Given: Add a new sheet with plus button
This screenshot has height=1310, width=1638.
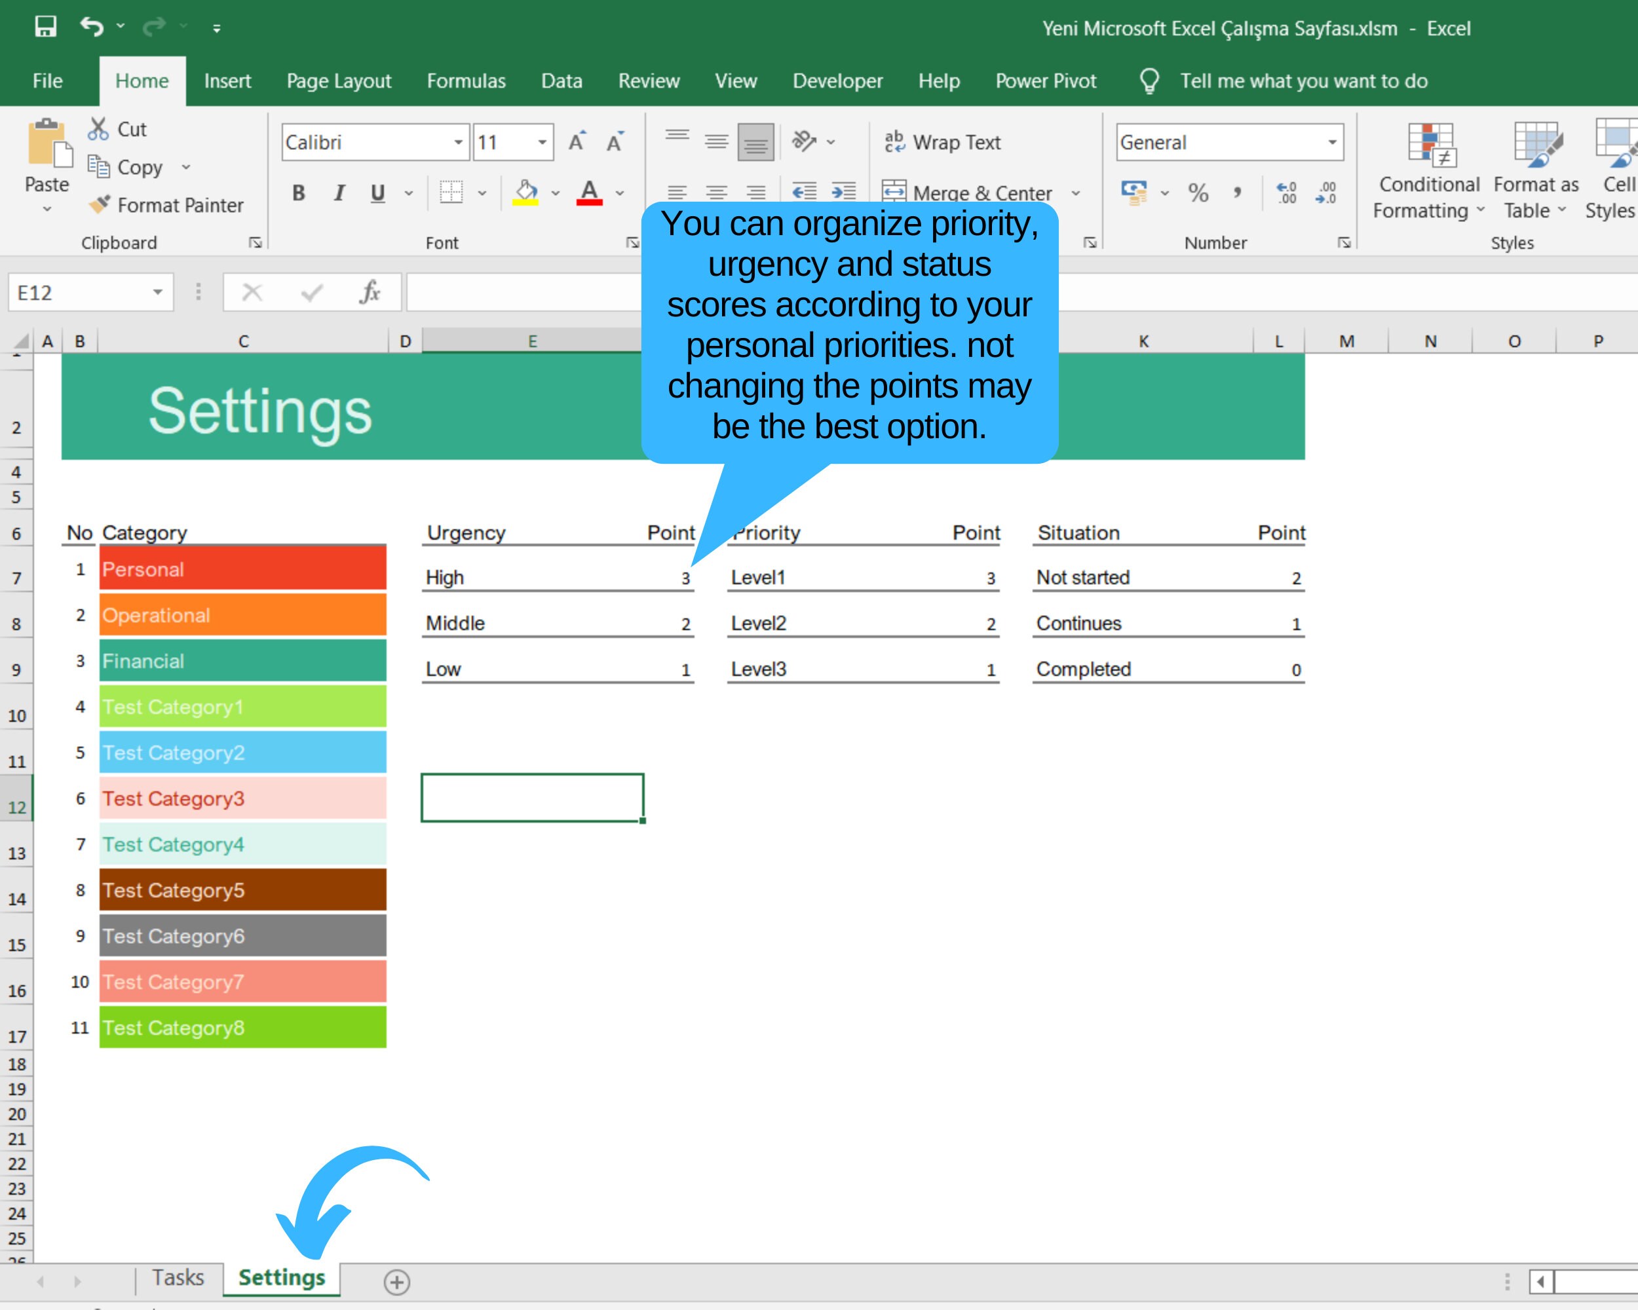Looking at the screenshot, I should 396,1282.
